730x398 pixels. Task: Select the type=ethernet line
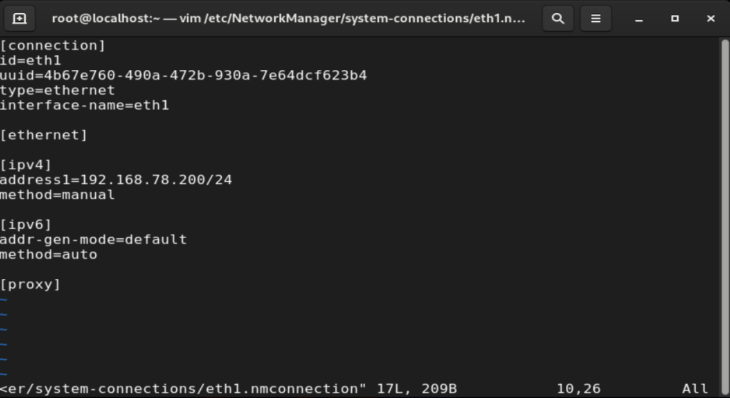tap(57, 90)
